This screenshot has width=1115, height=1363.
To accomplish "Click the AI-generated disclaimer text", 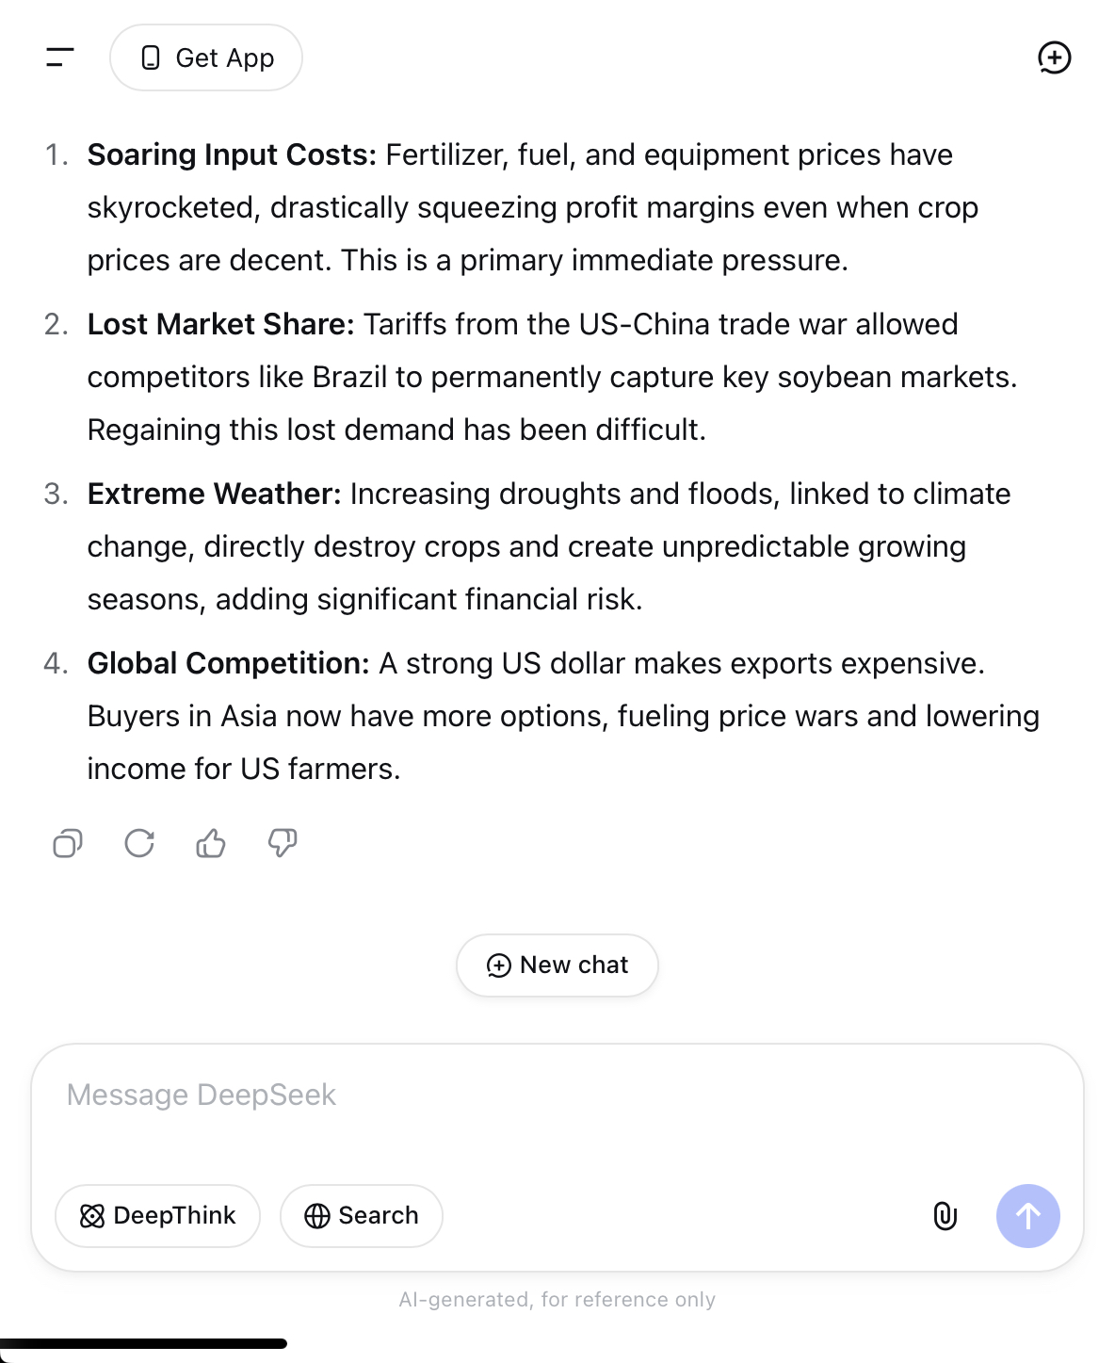I will (x=557, y=1300).
